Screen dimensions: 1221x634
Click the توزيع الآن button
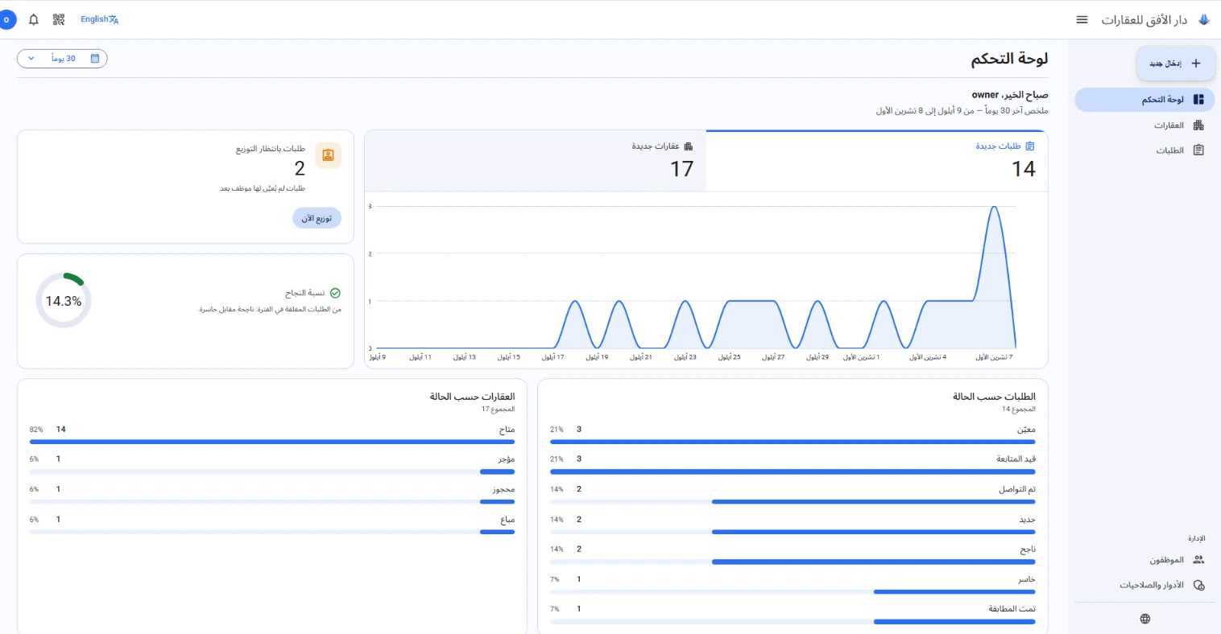[x=317, y=218]
